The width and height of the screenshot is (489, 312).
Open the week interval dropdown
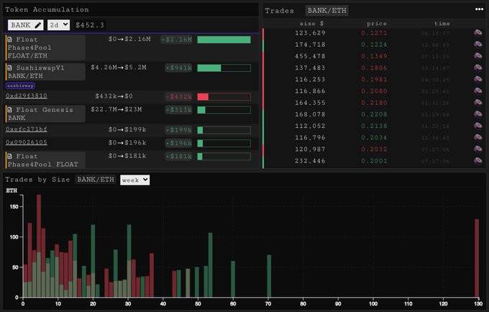tap(134, 180)
